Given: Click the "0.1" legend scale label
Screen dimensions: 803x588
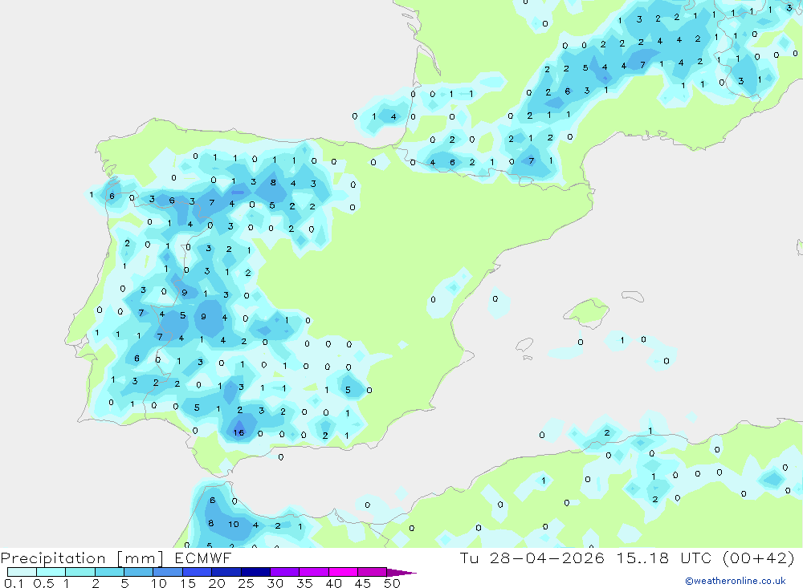Looking at the screenshot, I should (x=14, y=583).
